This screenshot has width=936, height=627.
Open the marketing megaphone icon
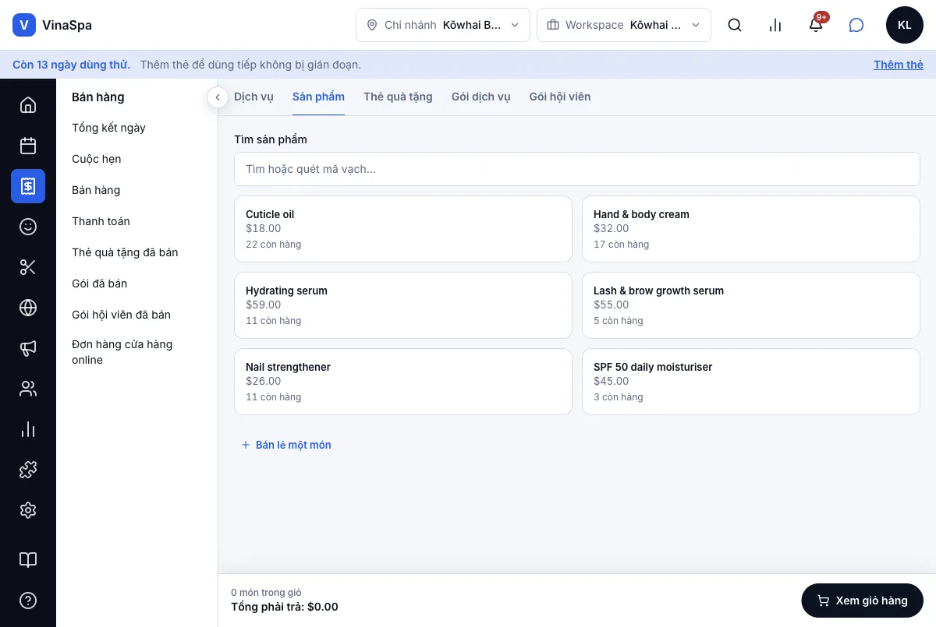[x=28, y=348]
